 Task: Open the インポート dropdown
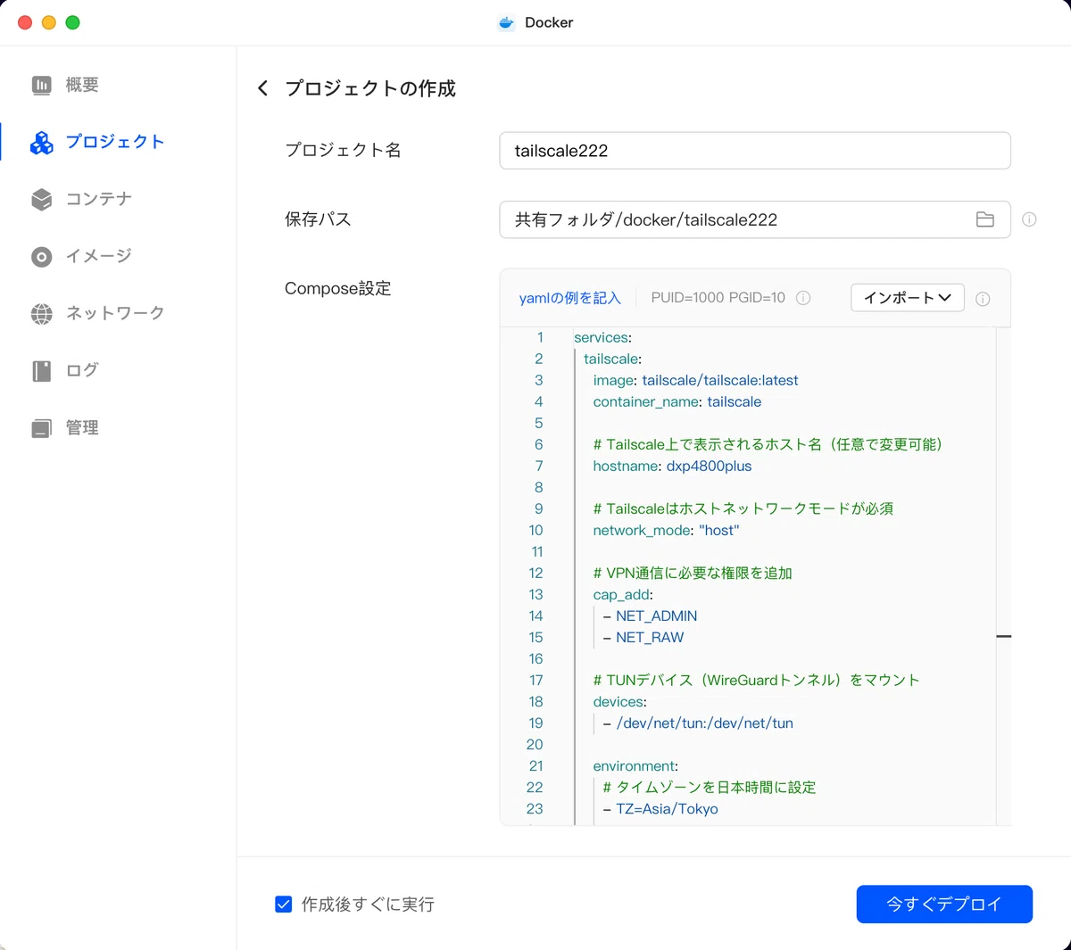pyautogui.click(x=908, y=298)
